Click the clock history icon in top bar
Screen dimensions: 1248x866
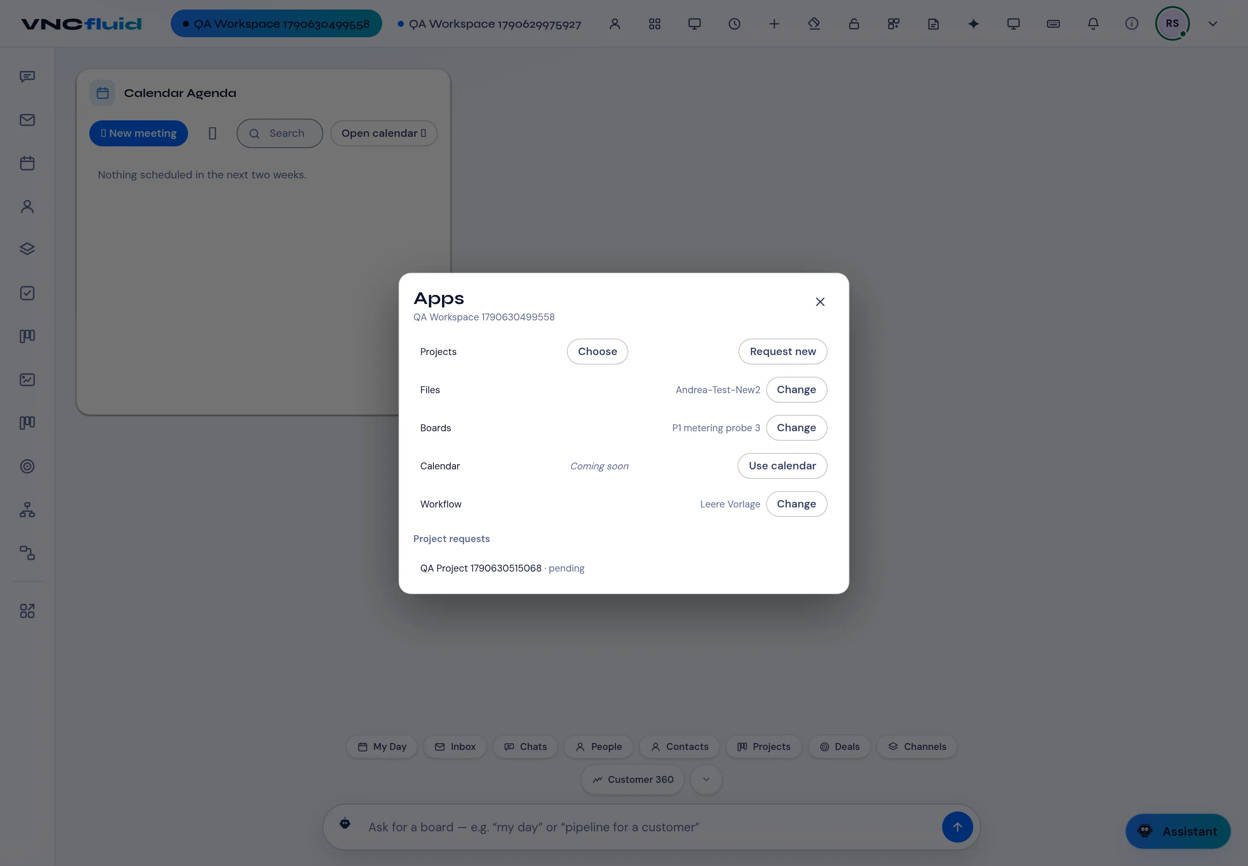click(x=734, y=24)
